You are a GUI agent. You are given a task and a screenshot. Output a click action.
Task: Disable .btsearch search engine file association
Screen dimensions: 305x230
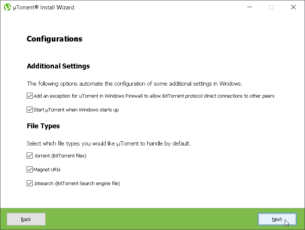point(30,183)
